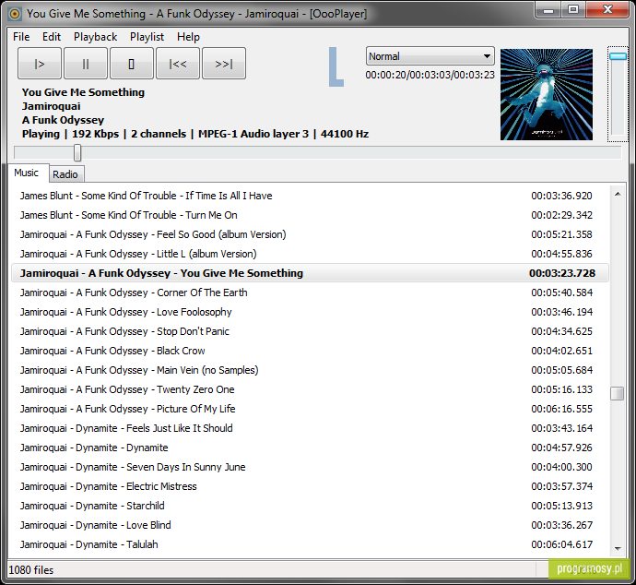636x585 pixels.
Task: Select 'Seven Days In Sunny June' track
Action: point(310,467)
